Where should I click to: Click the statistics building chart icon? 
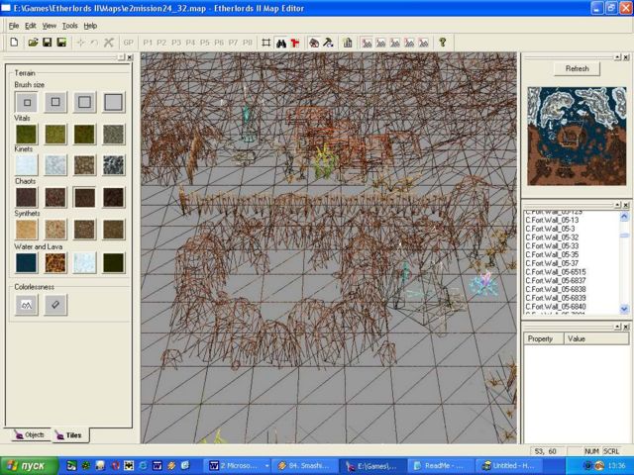[x=348, y=43]
